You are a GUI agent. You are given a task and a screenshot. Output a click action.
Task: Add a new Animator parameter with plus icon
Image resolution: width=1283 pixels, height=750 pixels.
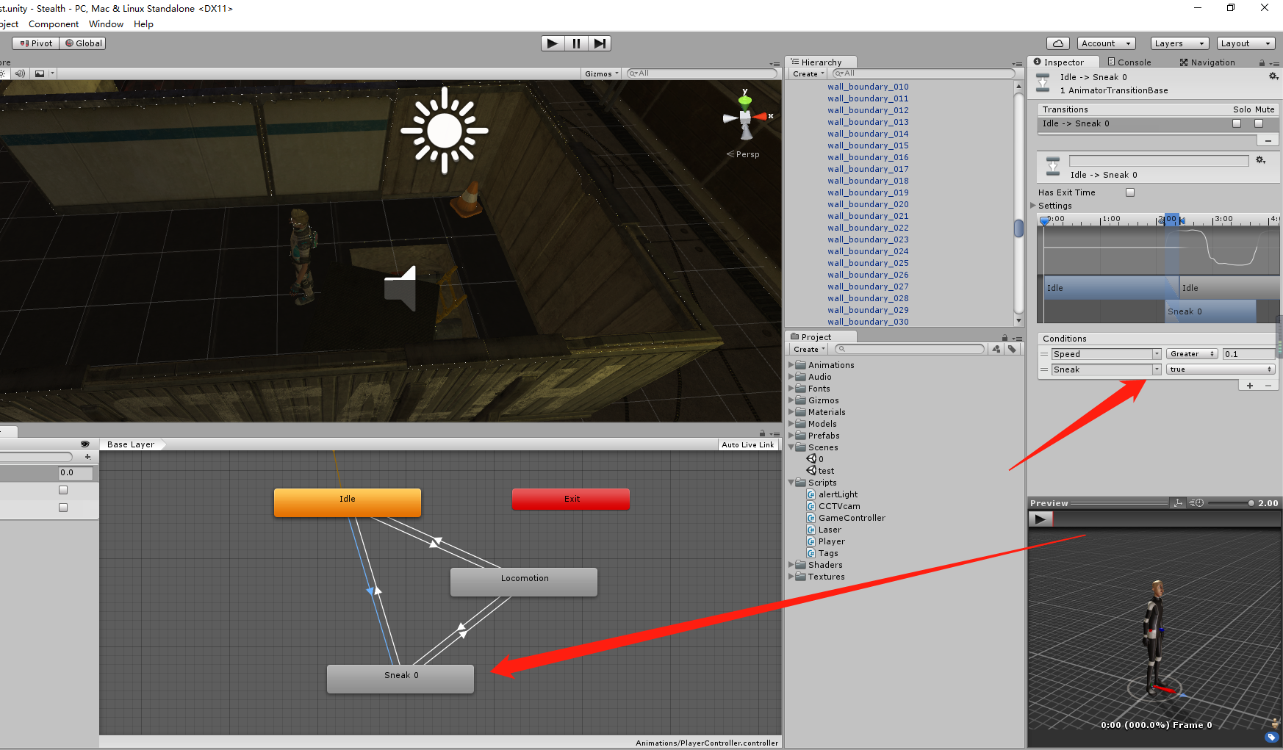87,457
